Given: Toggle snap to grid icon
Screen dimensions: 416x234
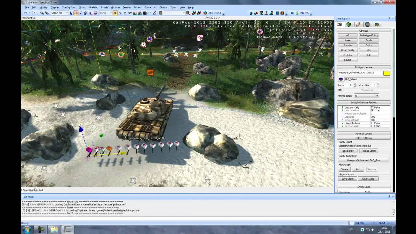Looking at the screenshot, I should coord(145,13).
